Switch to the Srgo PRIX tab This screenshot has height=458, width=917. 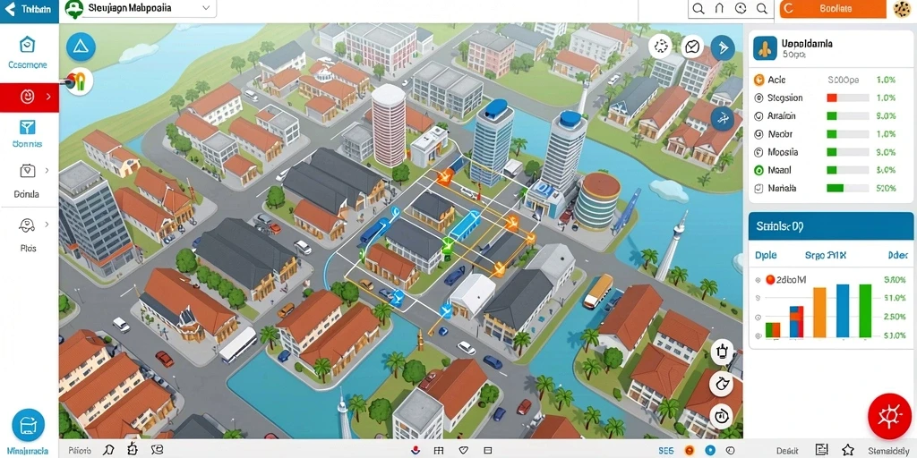click(x=826, y=255)
